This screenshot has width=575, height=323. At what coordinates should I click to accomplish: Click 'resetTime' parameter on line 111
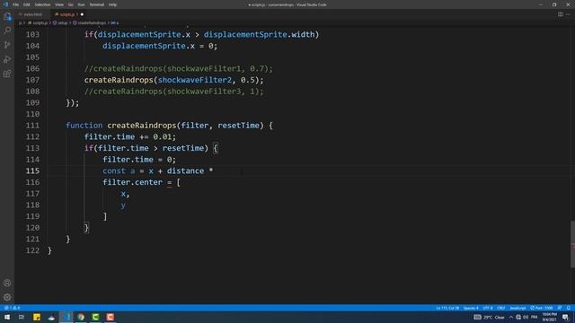[238, 126]
